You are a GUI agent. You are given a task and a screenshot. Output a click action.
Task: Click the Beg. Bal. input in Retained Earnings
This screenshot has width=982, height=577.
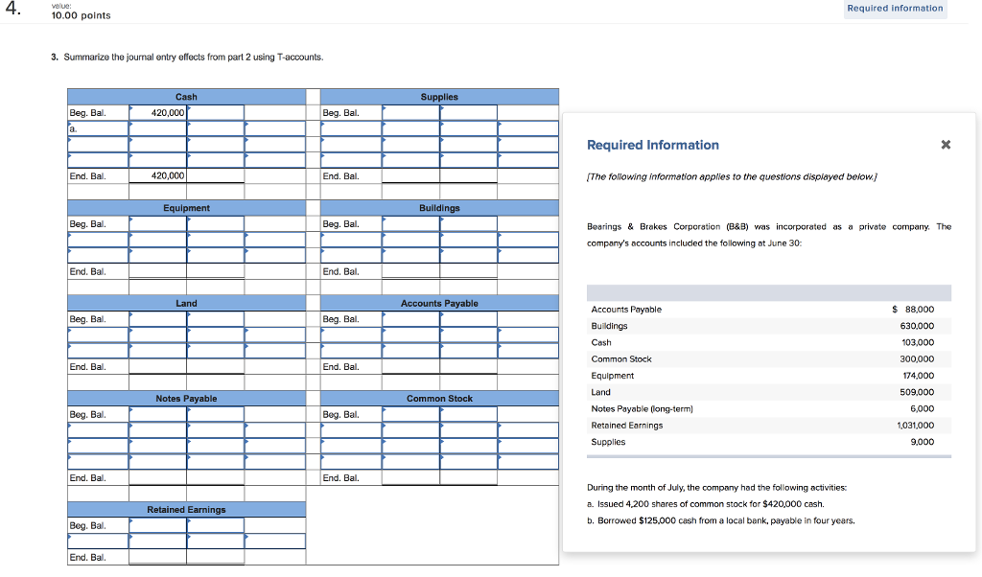[156, 525]
